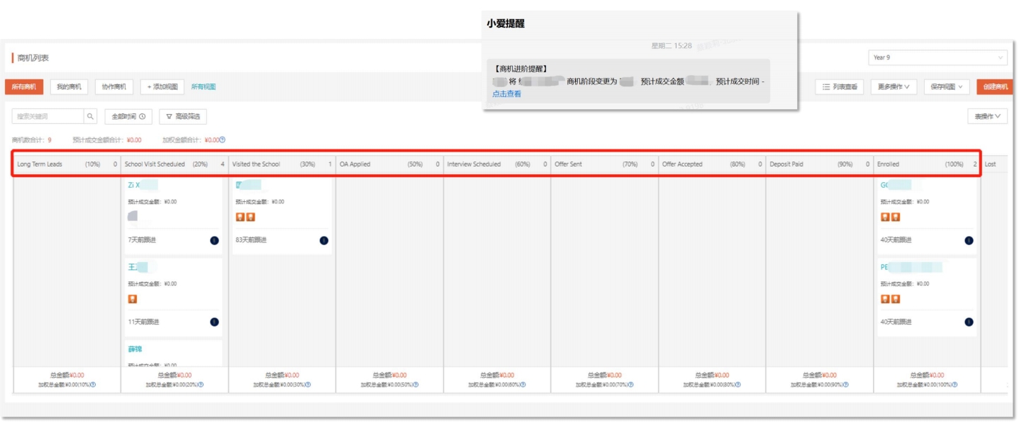1019x423 pixels.
Task: Click the Enrolled column header
Action: (x=927, y=164)
